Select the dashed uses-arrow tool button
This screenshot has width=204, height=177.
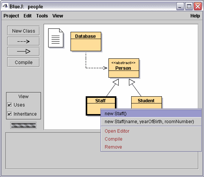pos(24,41)
